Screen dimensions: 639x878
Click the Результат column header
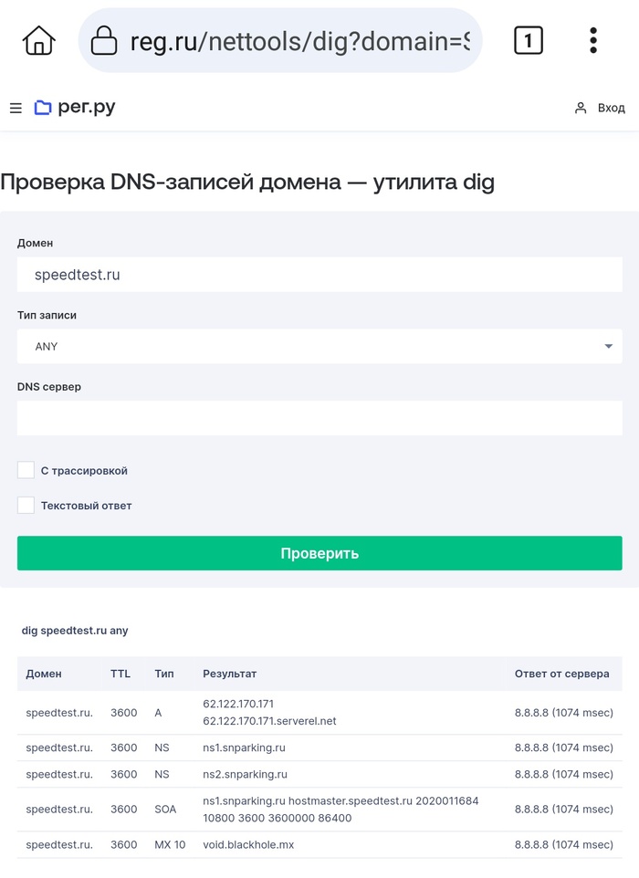(229, 674)
